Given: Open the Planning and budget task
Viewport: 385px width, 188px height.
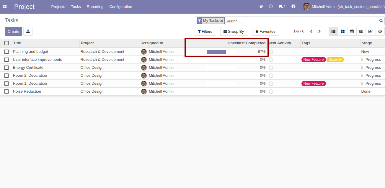Looking at the screenshot, I should (30, 52).
